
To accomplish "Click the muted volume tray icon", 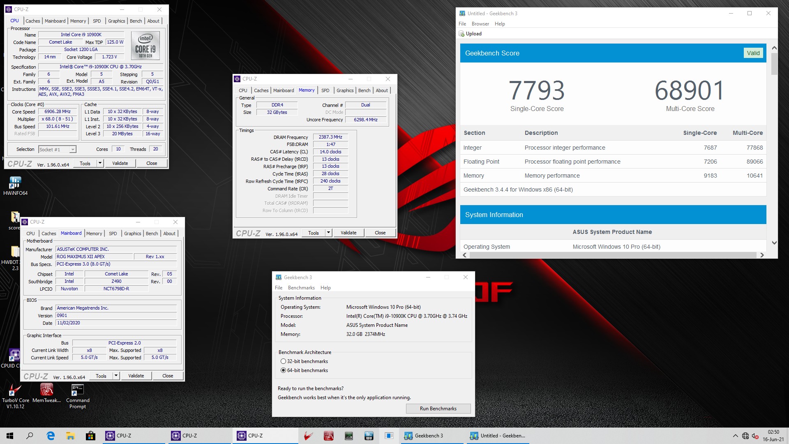I will (x=755, y=436).
